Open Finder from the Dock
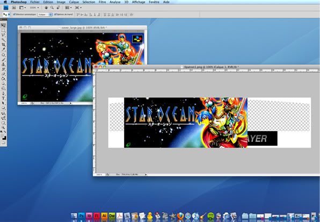The width and height of the screenshot is (320, 222). (x=74, y=216)
